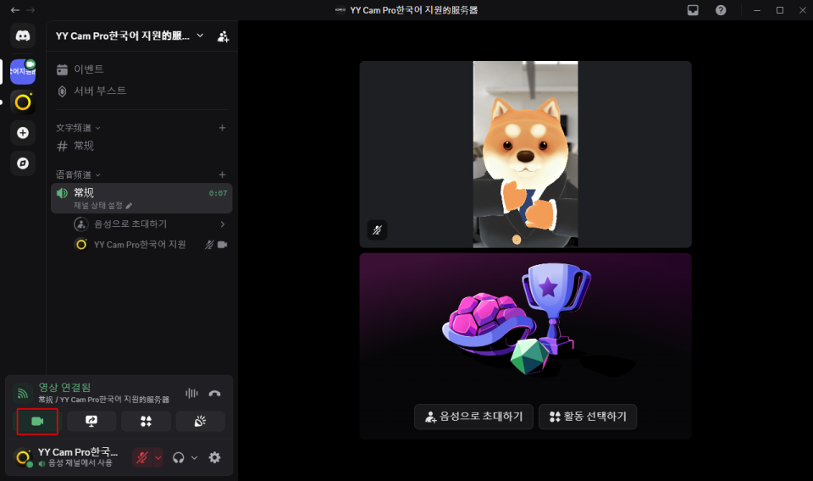Collapse the 文字頻道 channel category

click(x=78, y=128)
